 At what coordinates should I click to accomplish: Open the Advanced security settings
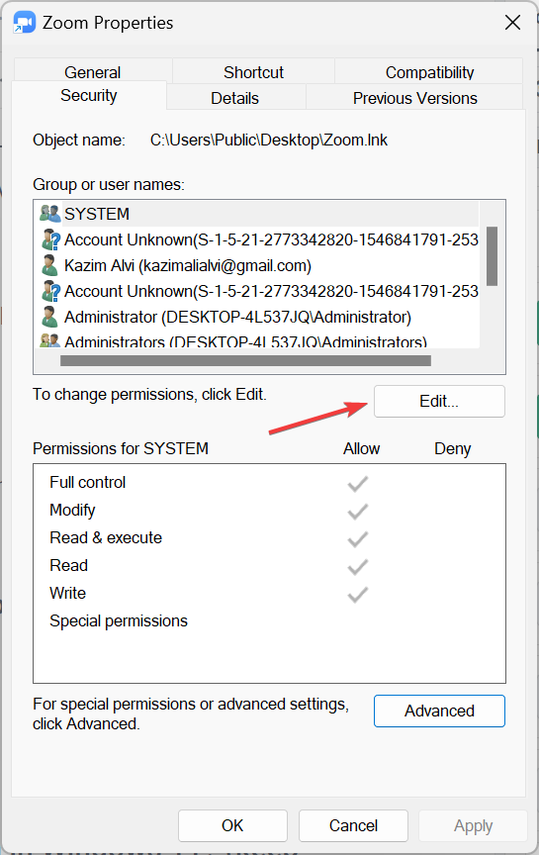point(439,712)
